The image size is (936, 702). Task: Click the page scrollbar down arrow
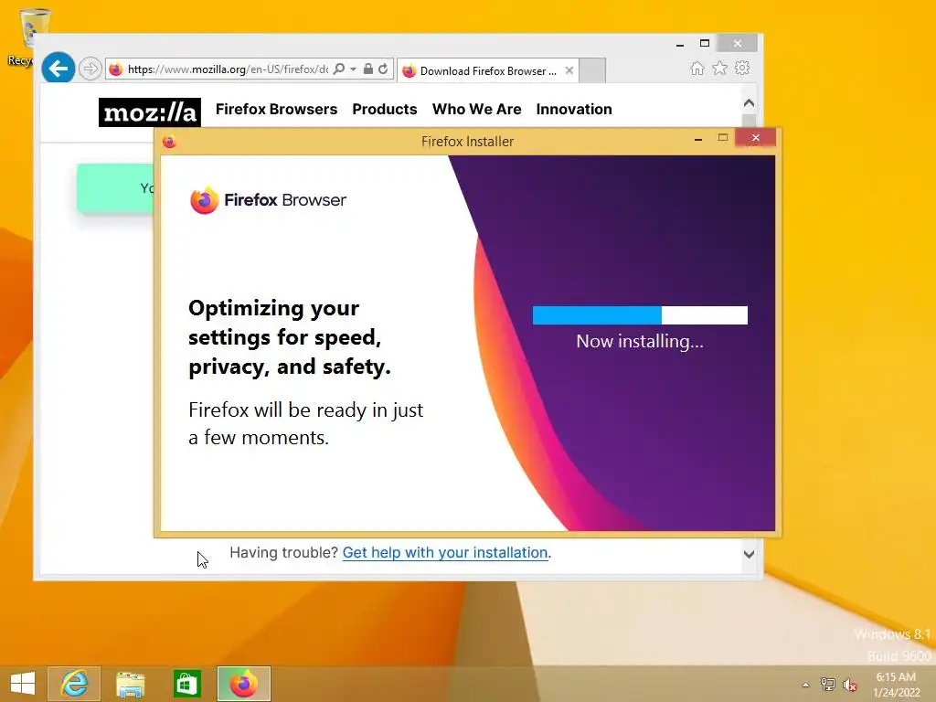[x=750, y=555]
